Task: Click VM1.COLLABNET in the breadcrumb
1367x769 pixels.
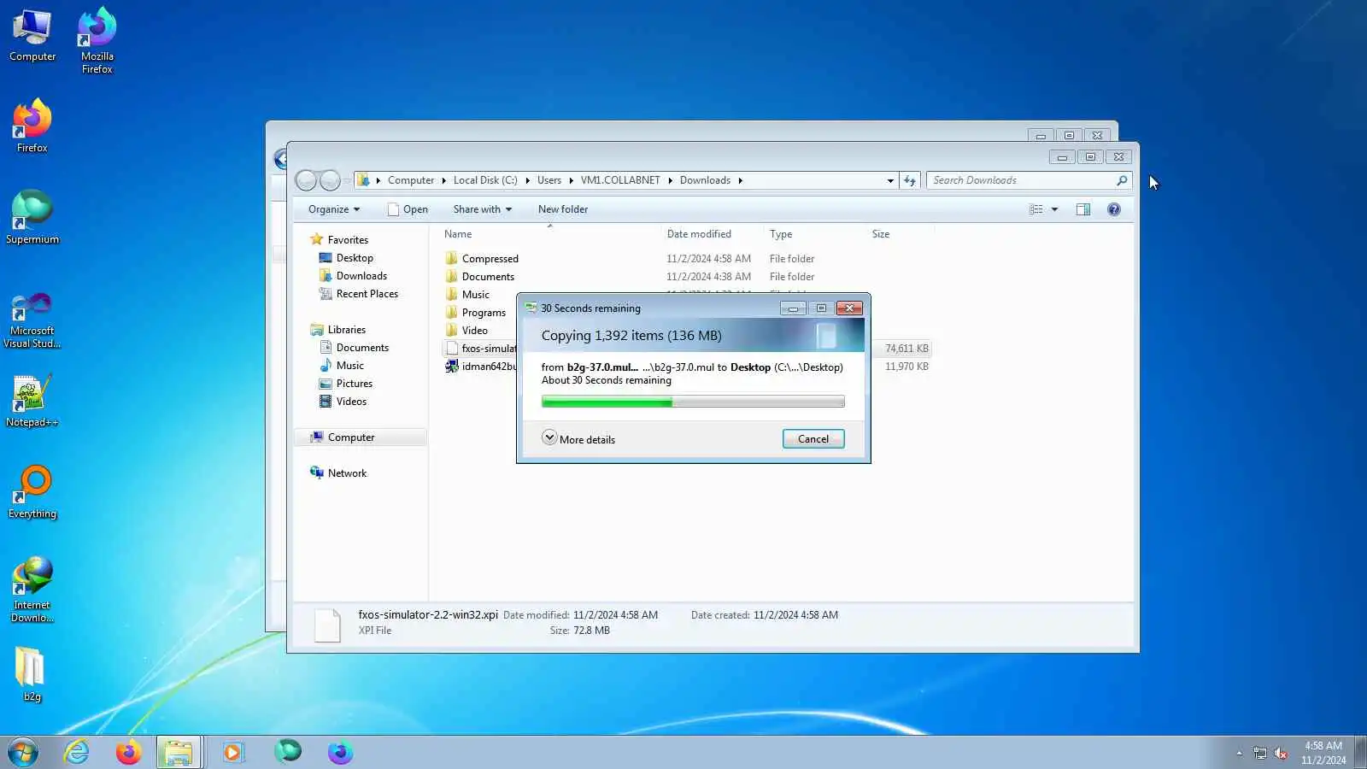Action: click(x=620, y=180)
